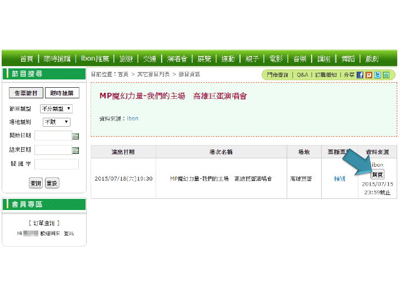Open the 結束日期 calendar picker
Viewport: 400px width, 300px height.
pyautogui.click(x=76, y=150)
